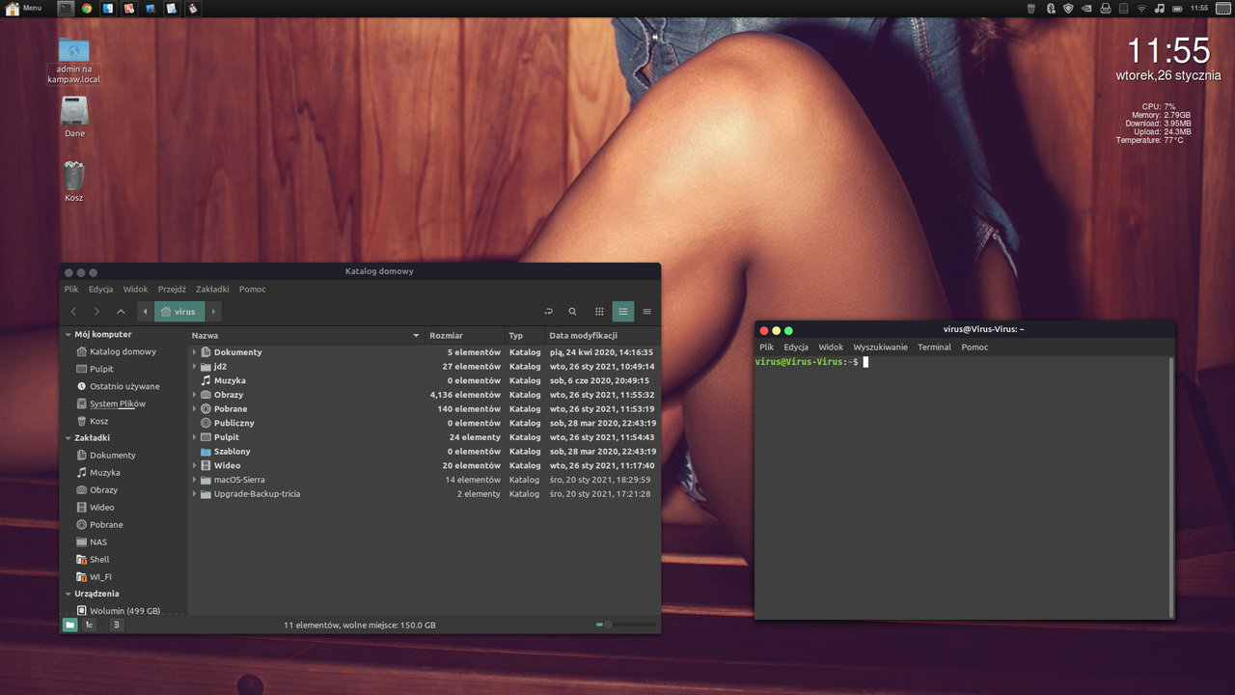Screen dimensions: 1235x695
Task: Expand the Obrazy folder row
Action: click(x=194, y=395)
